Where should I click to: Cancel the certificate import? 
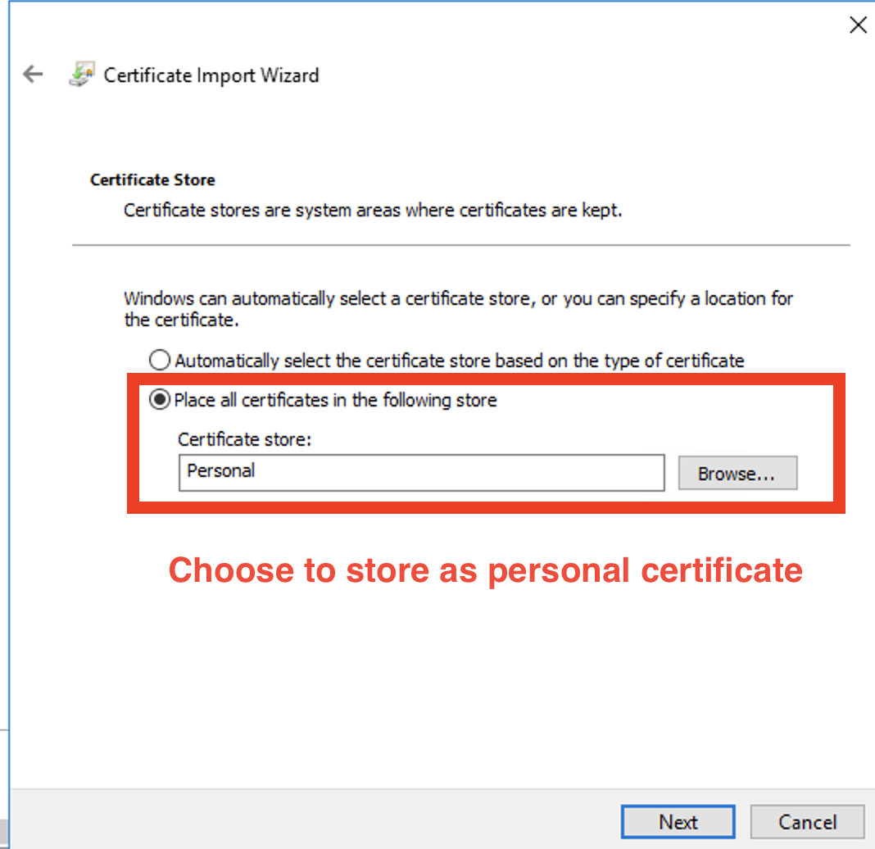pyautogui.click(x=806, y=822)
